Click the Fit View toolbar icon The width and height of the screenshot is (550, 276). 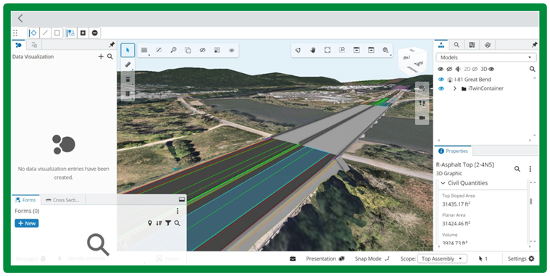tap(328, 50)
